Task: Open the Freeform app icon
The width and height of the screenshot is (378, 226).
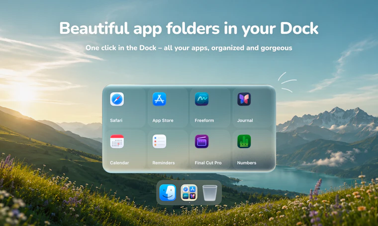Action: (202, 99)
